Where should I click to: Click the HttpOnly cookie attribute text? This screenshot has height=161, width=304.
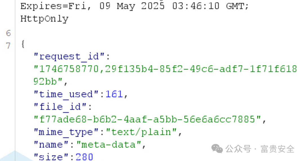point(44,19)
